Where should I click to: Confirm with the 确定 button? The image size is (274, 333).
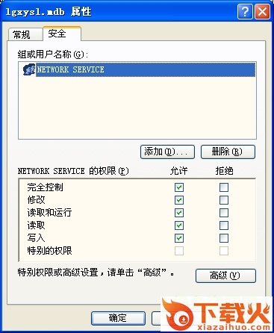coord(118,318)
